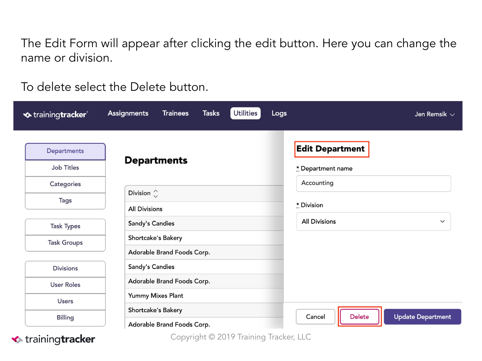482x361 pixels.
Task: Open Divisions in the sidebar
Action: [x=65, y=269]
